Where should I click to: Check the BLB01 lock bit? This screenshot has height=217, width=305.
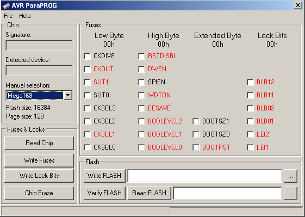coord(250,121)
